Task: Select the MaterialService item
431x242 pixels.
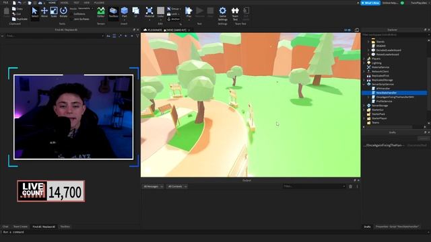Action: coord(378,67)
